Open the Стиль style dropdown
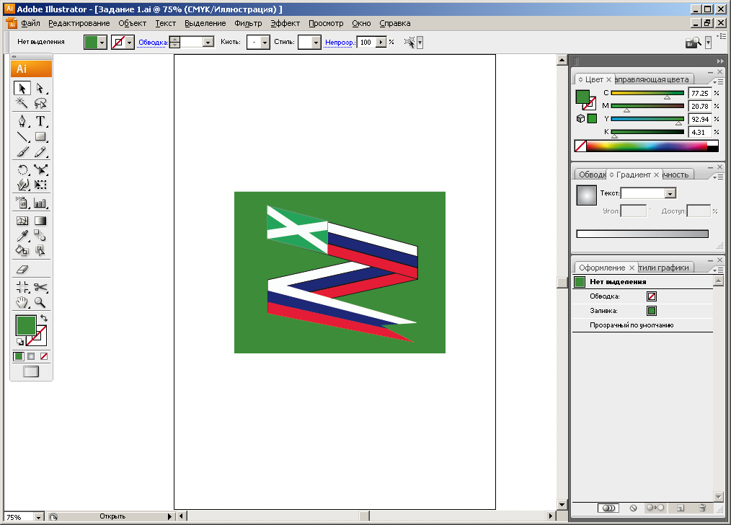731x525 pixels. click(x=316, y=43)
